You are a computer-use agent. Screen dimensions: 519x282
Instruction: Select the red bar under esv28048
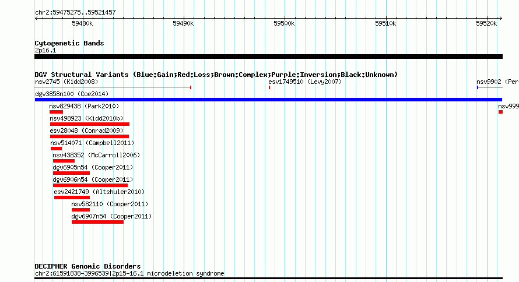[89, 136]
